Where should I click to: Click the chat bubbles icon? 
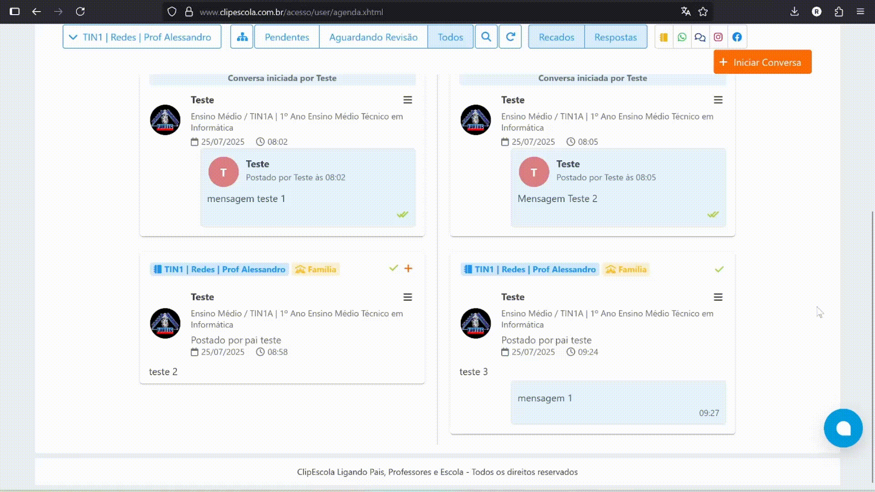point(700,37)
